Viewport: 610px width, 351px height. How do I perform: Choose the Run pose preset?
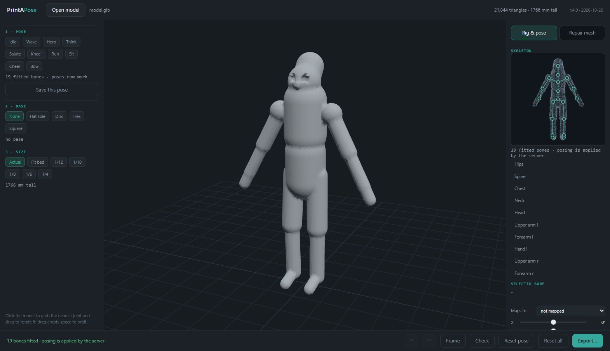click(55, 54)
